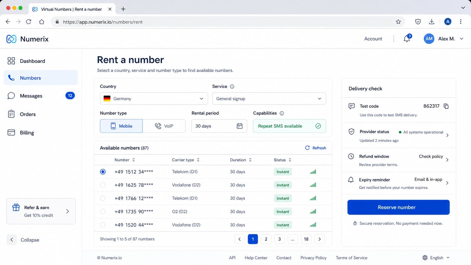Viewport: 471px width, 265px height.
Task: Expand the General signup service dropdown
Action: [269, 99]
